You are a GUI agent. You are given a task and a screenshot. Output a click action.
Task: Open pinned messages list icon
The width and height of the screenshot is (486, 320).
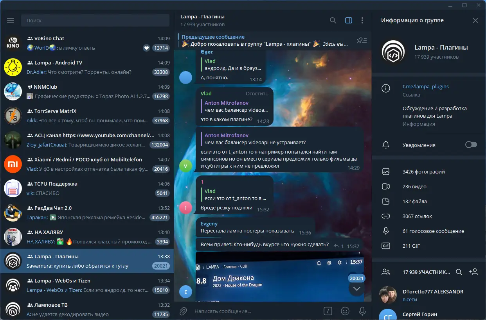pos(362,40)
